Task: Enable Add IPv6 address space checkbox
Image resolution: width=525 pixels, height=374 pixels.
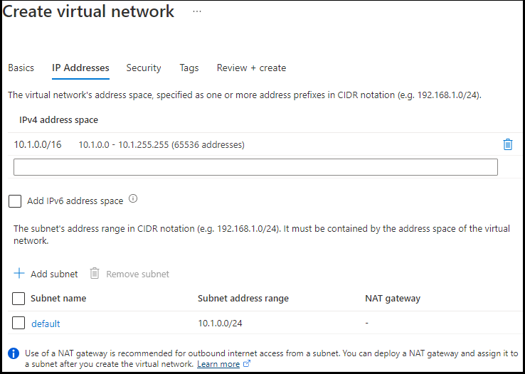Action: [15, 201]
